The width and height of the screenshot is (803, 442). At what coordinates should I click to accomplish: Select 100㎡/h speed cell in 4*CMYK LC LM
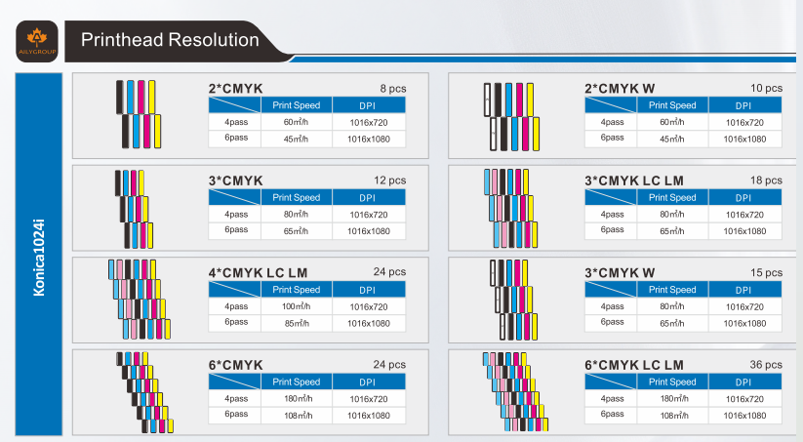click(296, 306)
